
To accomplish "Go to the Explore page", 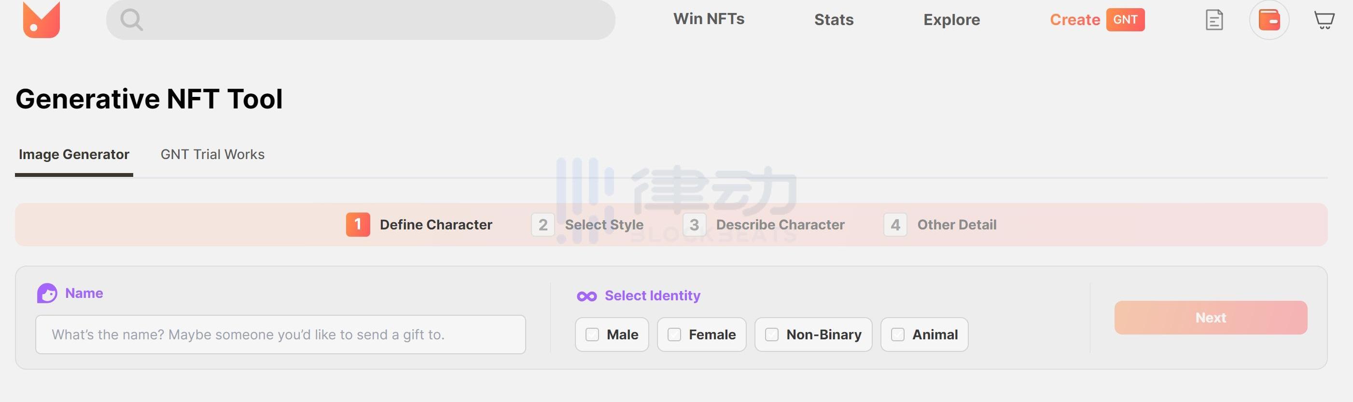I will coord(951,20).
